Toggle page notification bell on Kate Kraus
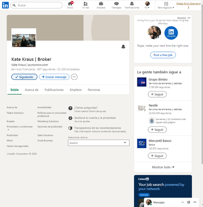Viewport: 203px width, 207px height. [x=123, y=47]
